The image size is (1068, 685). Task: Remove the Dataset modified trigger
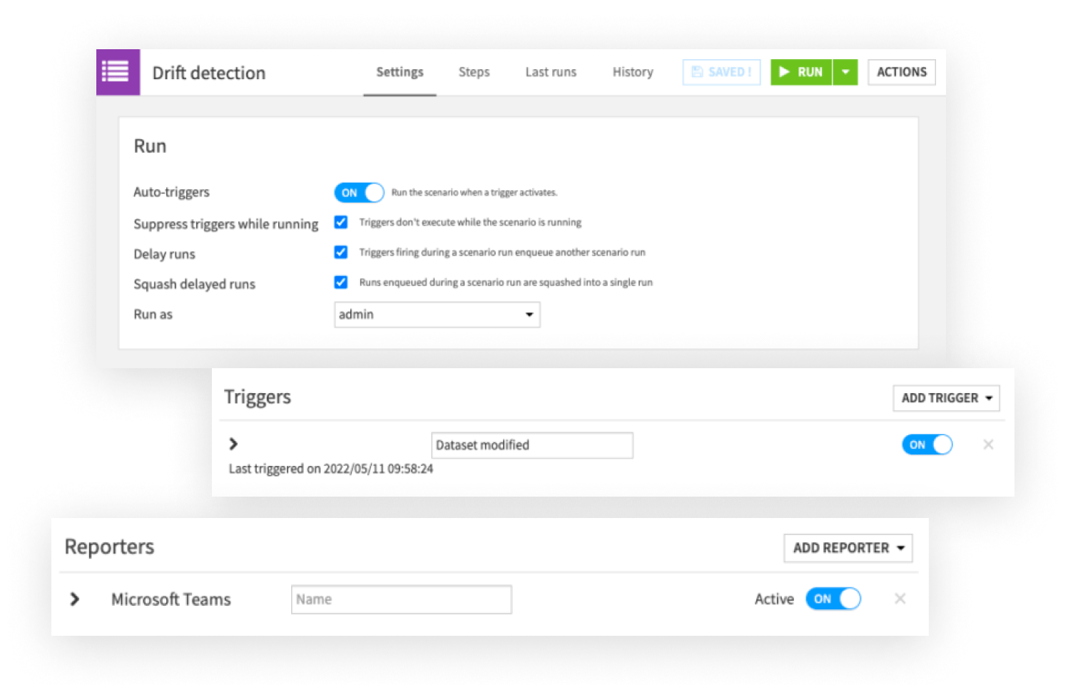[x=988, y=445]
